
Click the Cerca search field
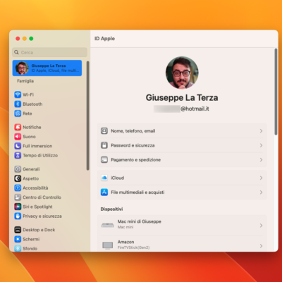[49, 52]
